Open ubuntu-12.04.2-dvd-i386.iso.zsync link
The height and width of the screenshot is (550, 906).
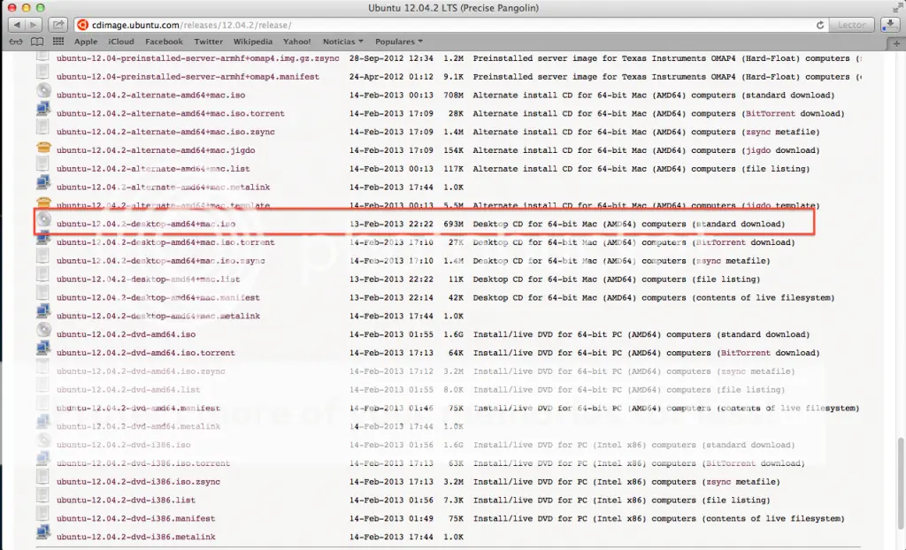138,482
